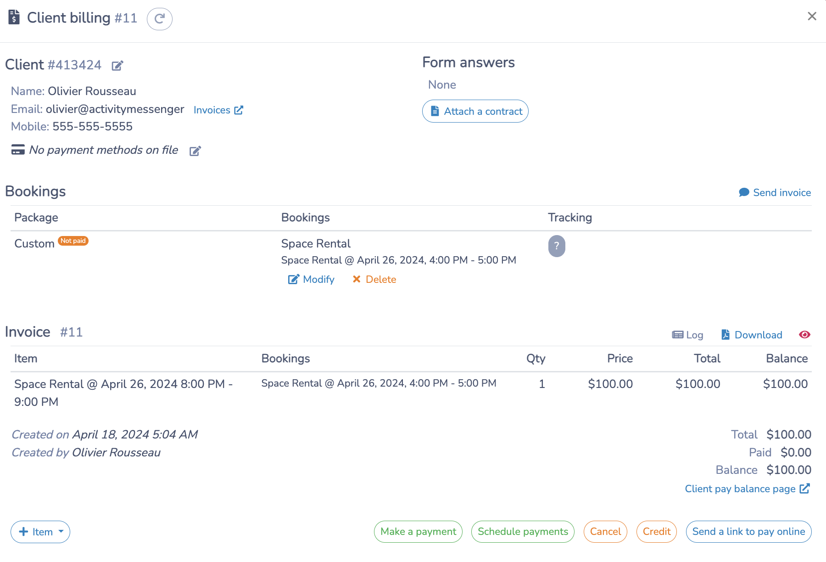Edit payment methods on file icon
The width and height of the screenshot is (826, 562).
pos(195,151)
